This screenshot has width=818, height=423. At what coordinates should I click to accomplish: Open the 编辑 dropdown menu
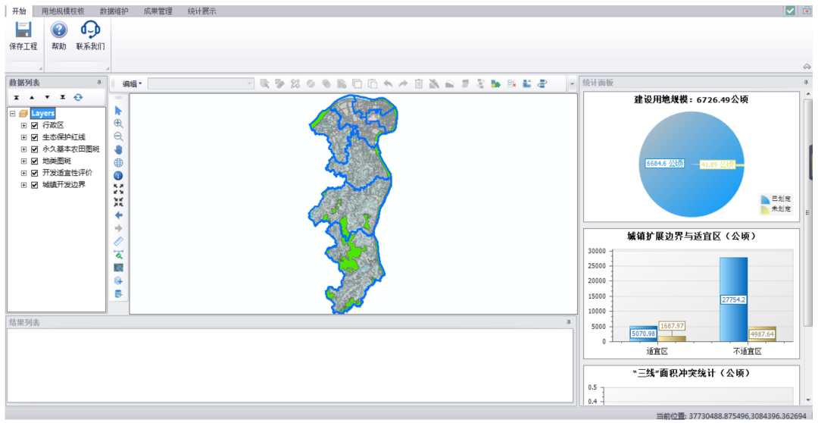[x=132, y=83]
